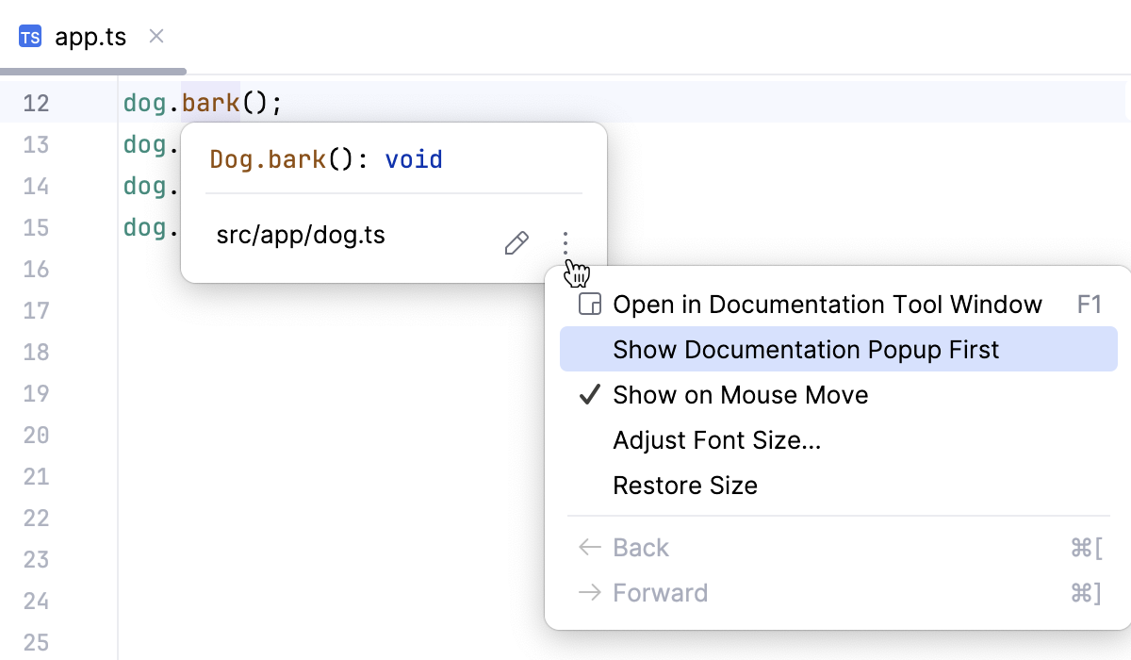Open in Documentation Tool Window
The image size is (1131, 660).
827,305
